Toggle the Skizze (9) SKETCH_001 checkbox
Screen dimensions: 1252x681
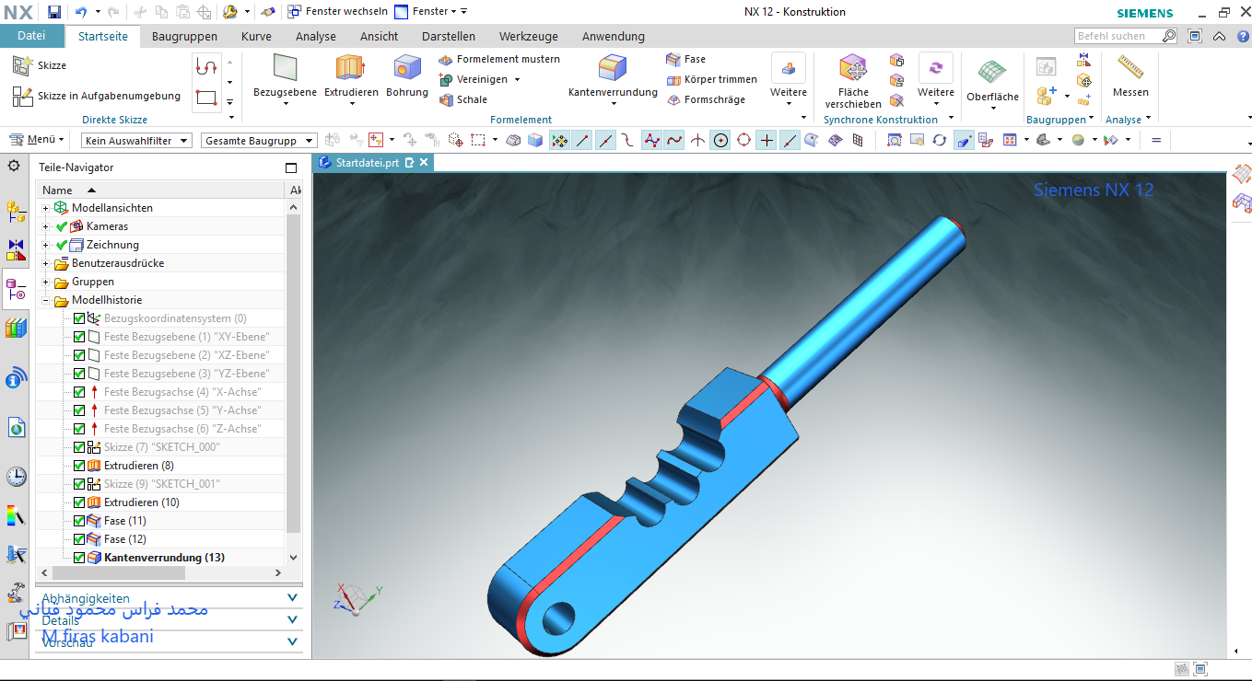coord(79,484)
